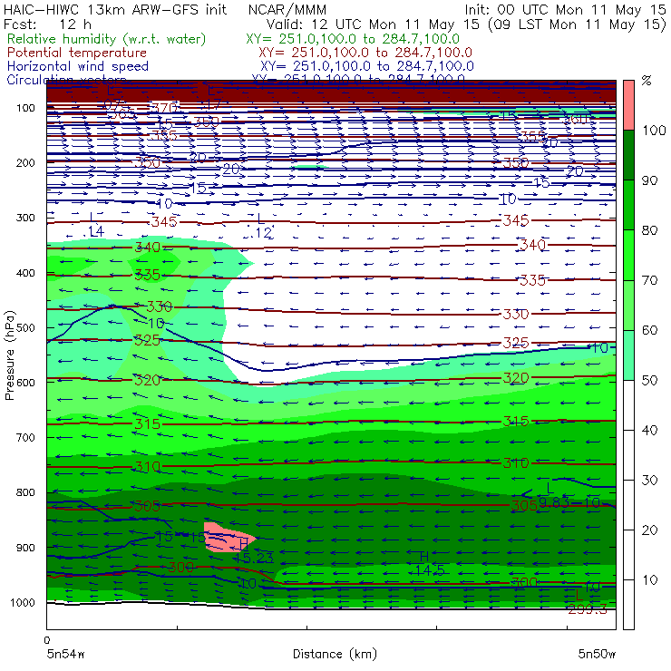Click the blue 'Horizontal wind speed' legend label
This screenshot has width=671, height=671.
coord(78,66)
